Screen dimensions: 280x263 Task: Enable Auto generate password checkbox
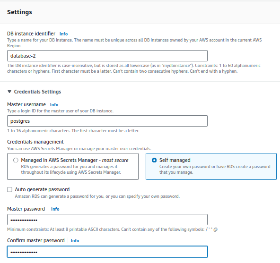pos(9,189)
